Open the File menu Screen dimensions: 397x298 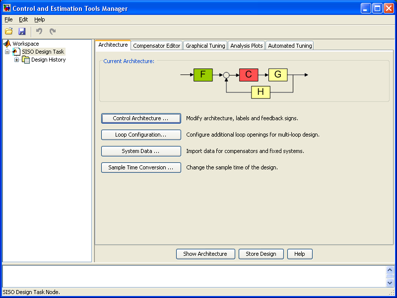click(8, 19)
